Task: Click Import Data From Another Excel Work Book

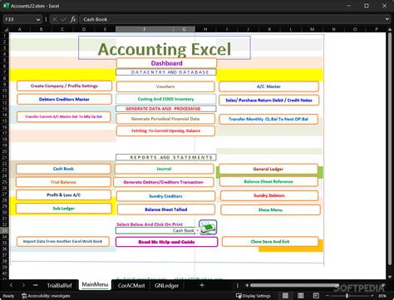Action: (63, 241)
